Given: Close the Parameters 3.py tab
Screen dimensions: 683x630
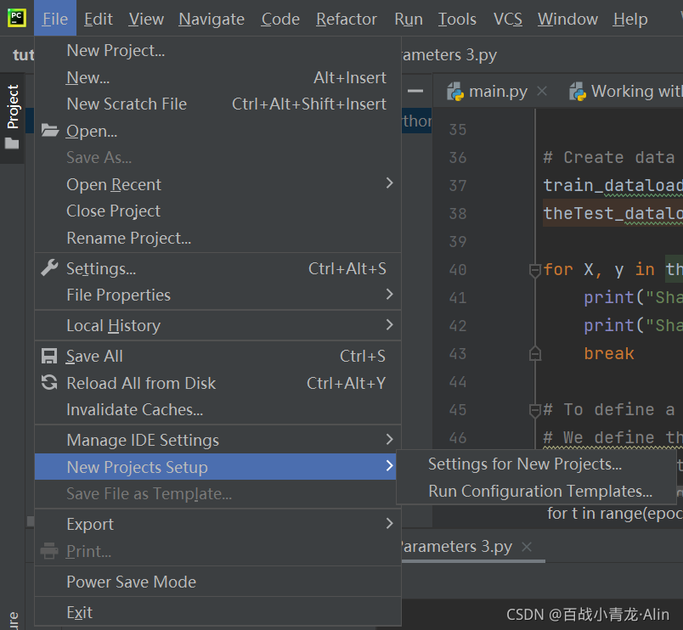Looking at the screenshot, I should 528,548.
